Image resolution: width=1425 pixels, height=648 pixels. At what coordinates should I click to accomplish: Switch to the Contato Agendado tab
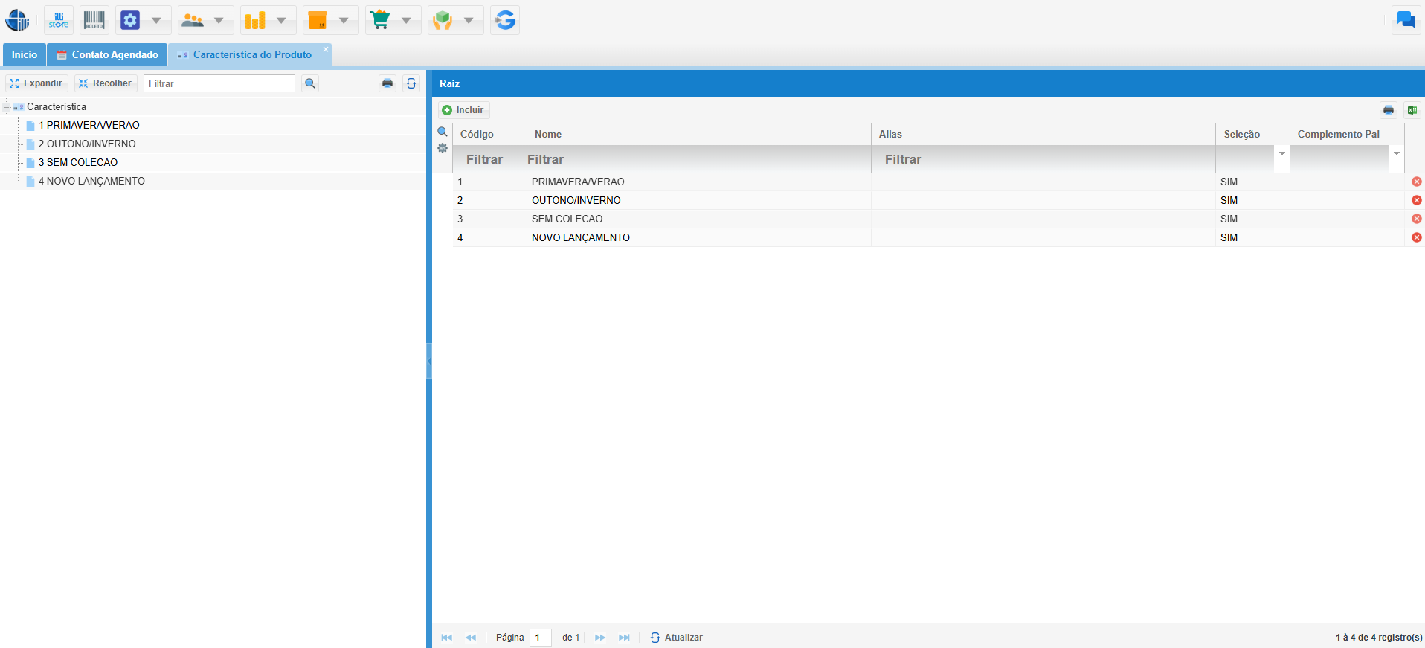point(107,54)
